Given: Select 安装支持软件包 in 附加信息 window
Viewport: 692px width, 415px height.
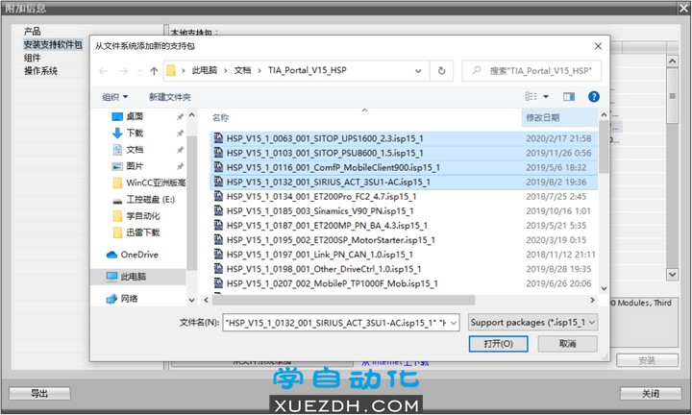Looking at the screenshot, I should click(x=53, y=44).
